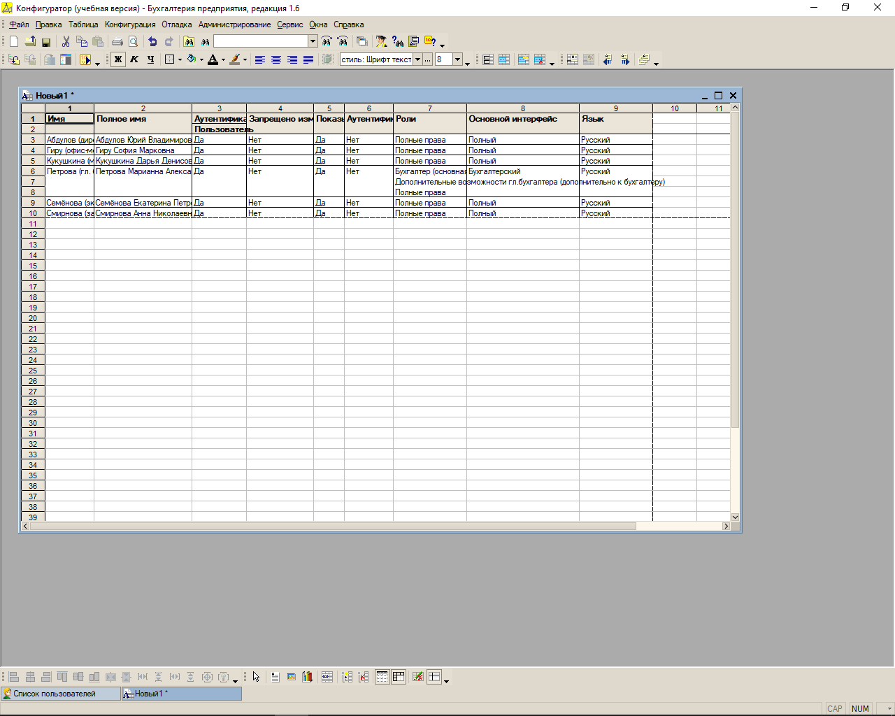Open the Администрирование menu
This screenshot has height=716, width=895.
click(x=234, y=24)
